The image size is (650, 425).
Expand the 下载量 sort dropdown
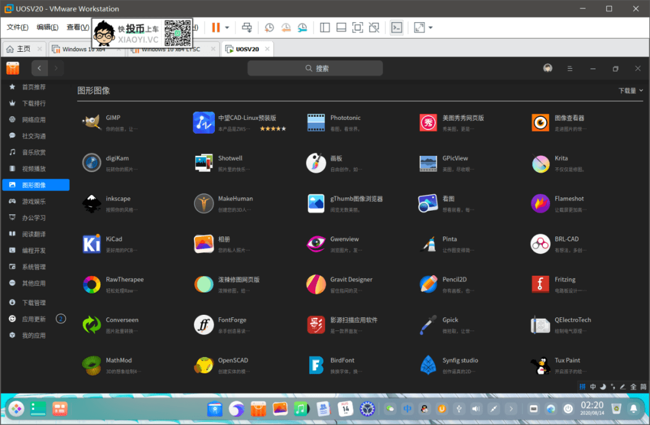[631, 90]
